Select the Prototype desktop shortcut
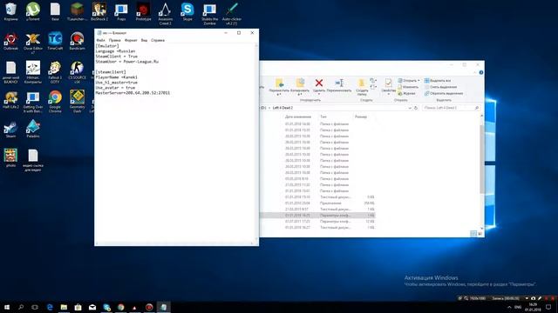 point(143,11)
